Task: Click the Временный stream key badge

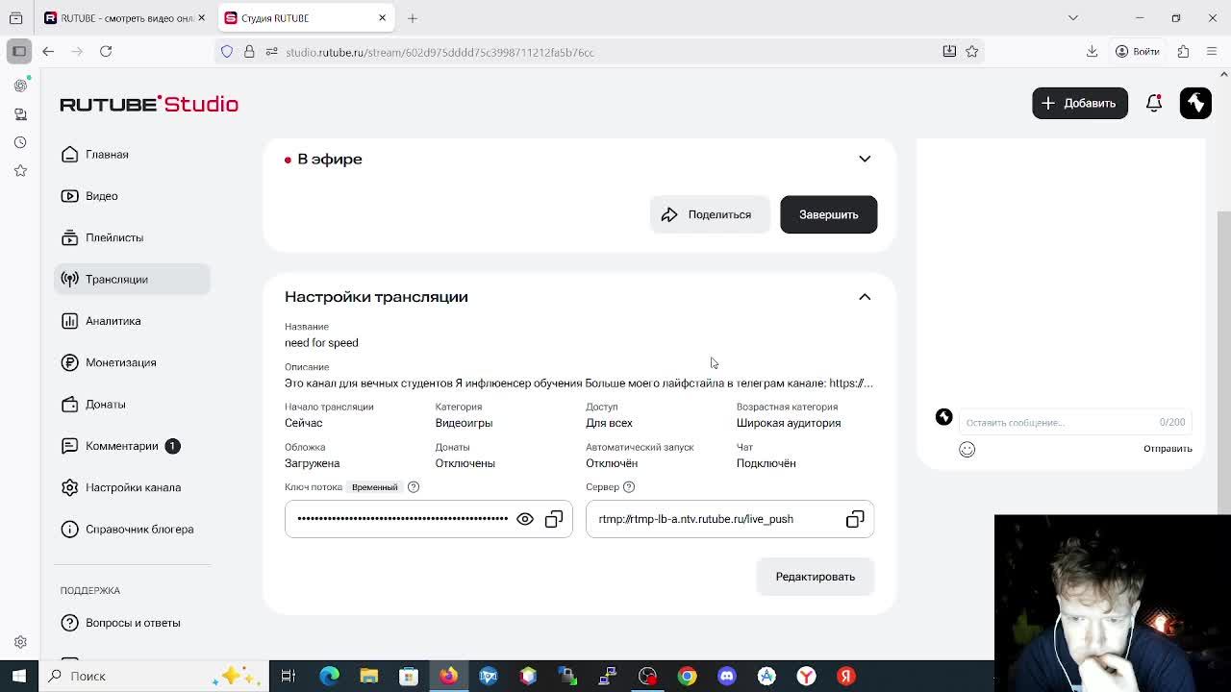Action: [374, 487]
